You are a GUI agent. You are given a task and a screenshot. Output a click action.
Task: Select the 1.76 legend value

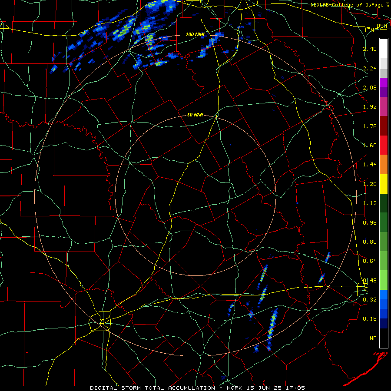[x=370, y=126]
